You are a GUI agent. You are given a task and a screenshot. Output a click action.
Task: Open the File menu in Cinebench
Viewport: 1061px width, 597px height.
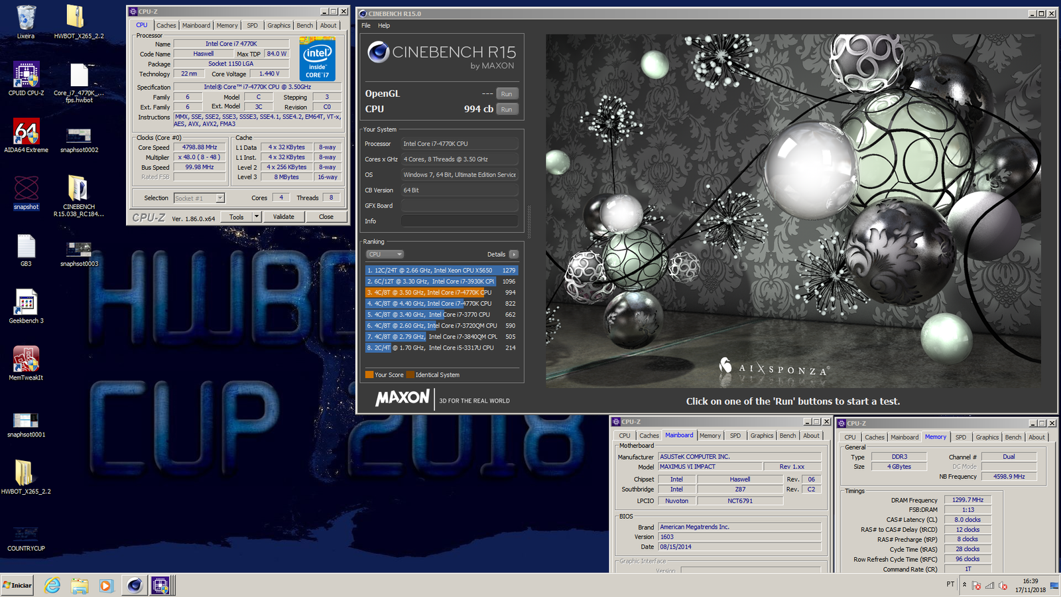365,25
